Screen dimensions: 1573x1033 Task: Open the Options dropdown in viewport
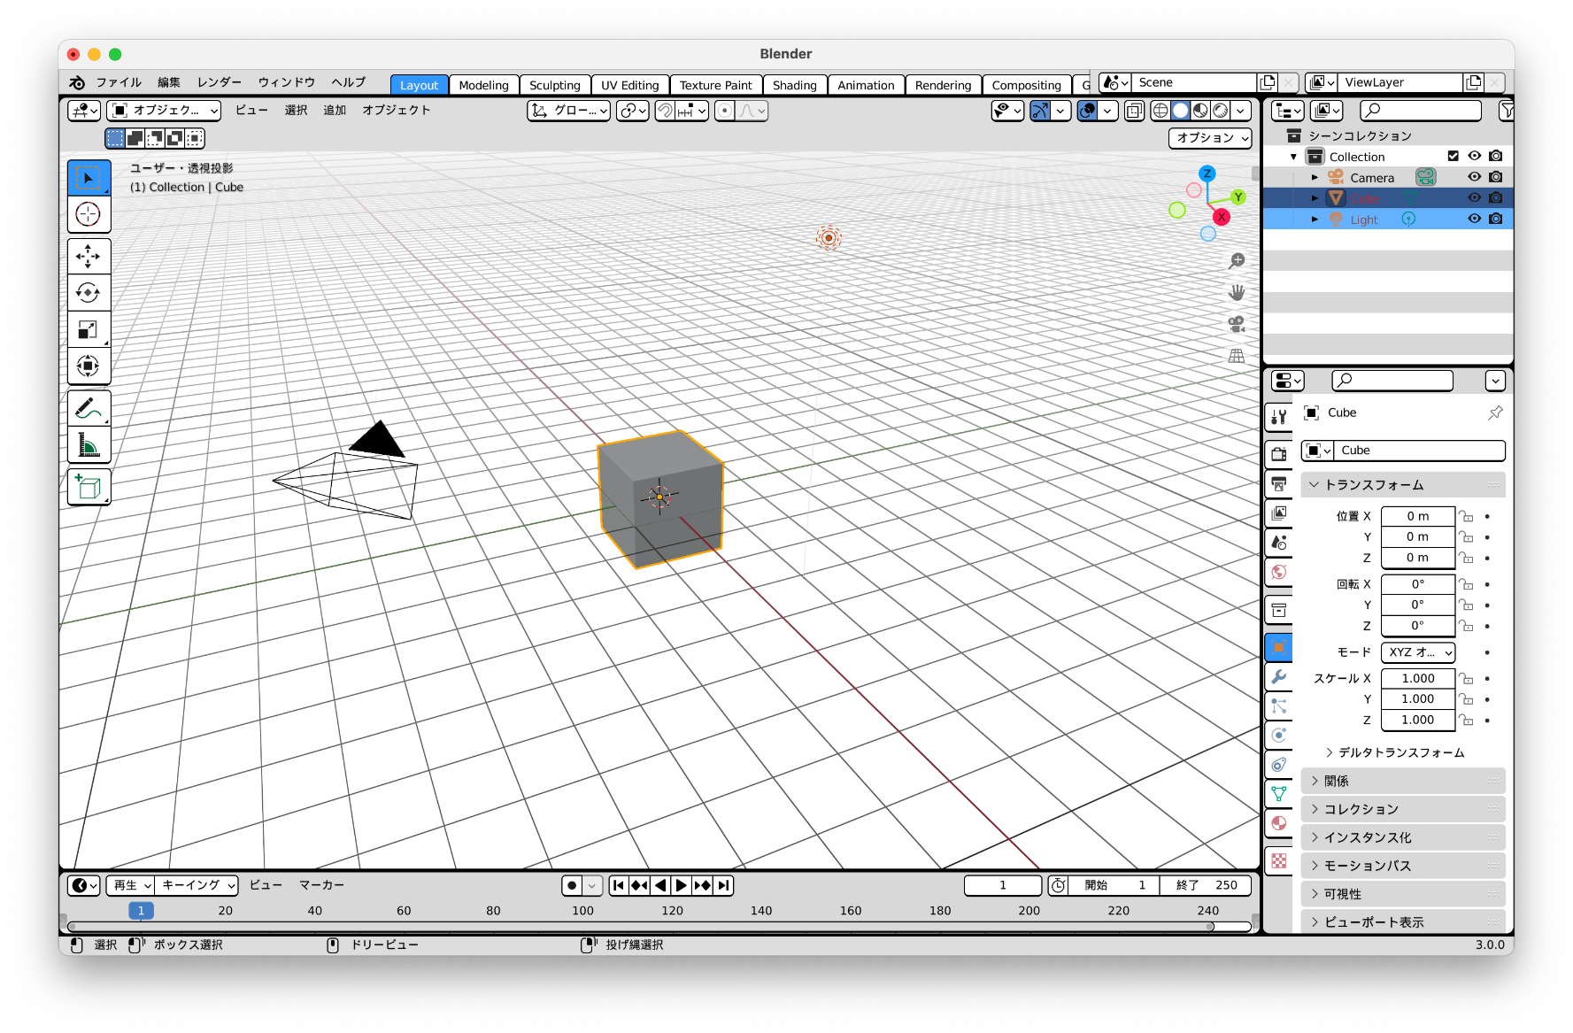click(x=1212, y=138)
